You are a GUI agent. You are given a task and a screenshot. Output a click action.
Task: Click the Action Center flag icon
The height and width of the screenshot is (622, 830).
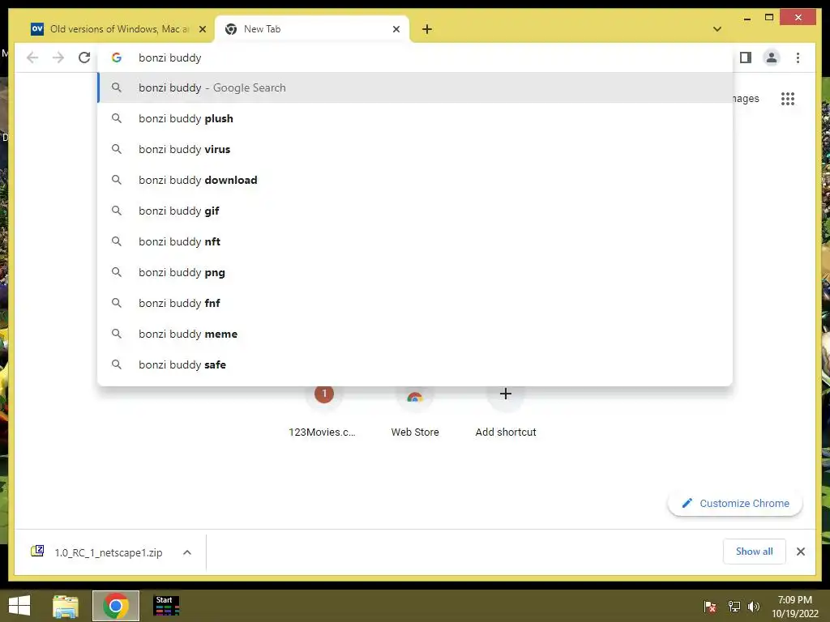709,607
